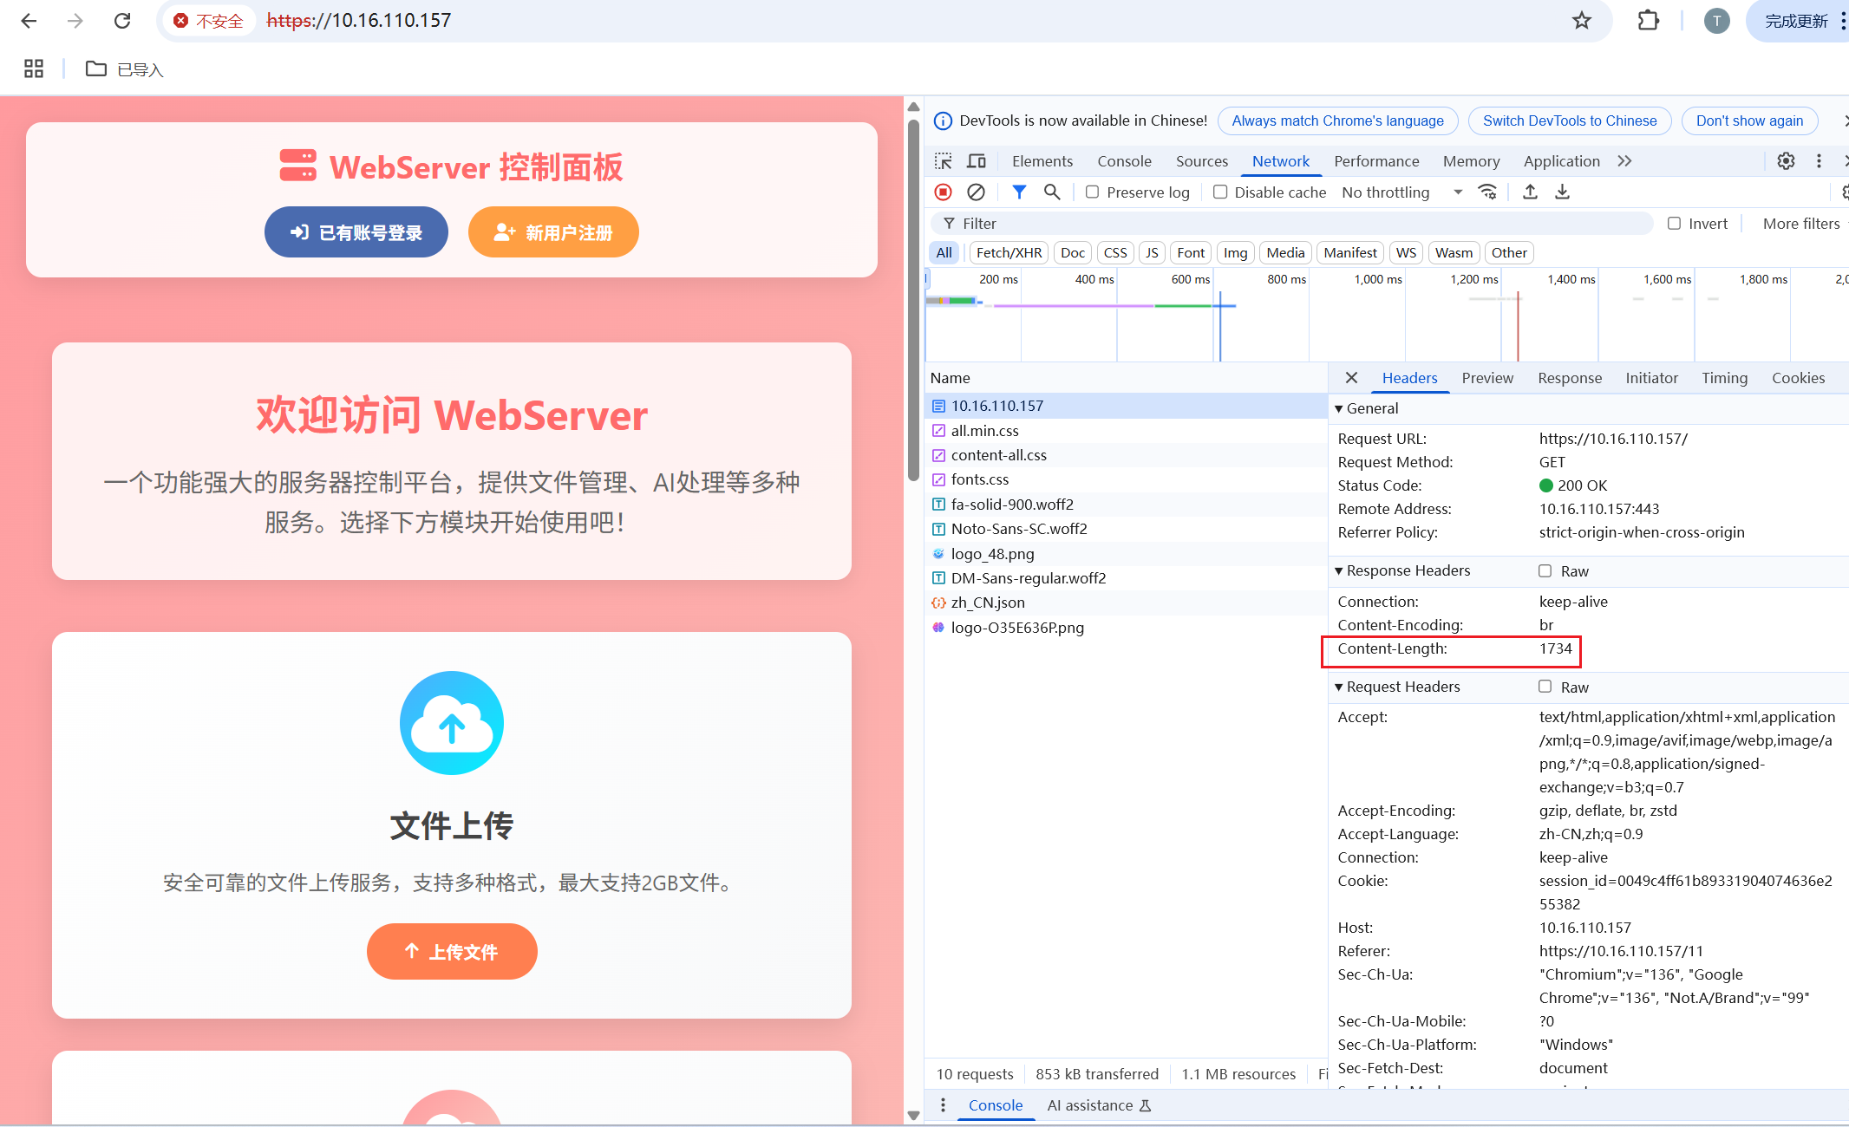The width and height of the screenshot is (1849, 1127).
Task: Click the 上传文件 button
Action: click(x=452, y=952)
